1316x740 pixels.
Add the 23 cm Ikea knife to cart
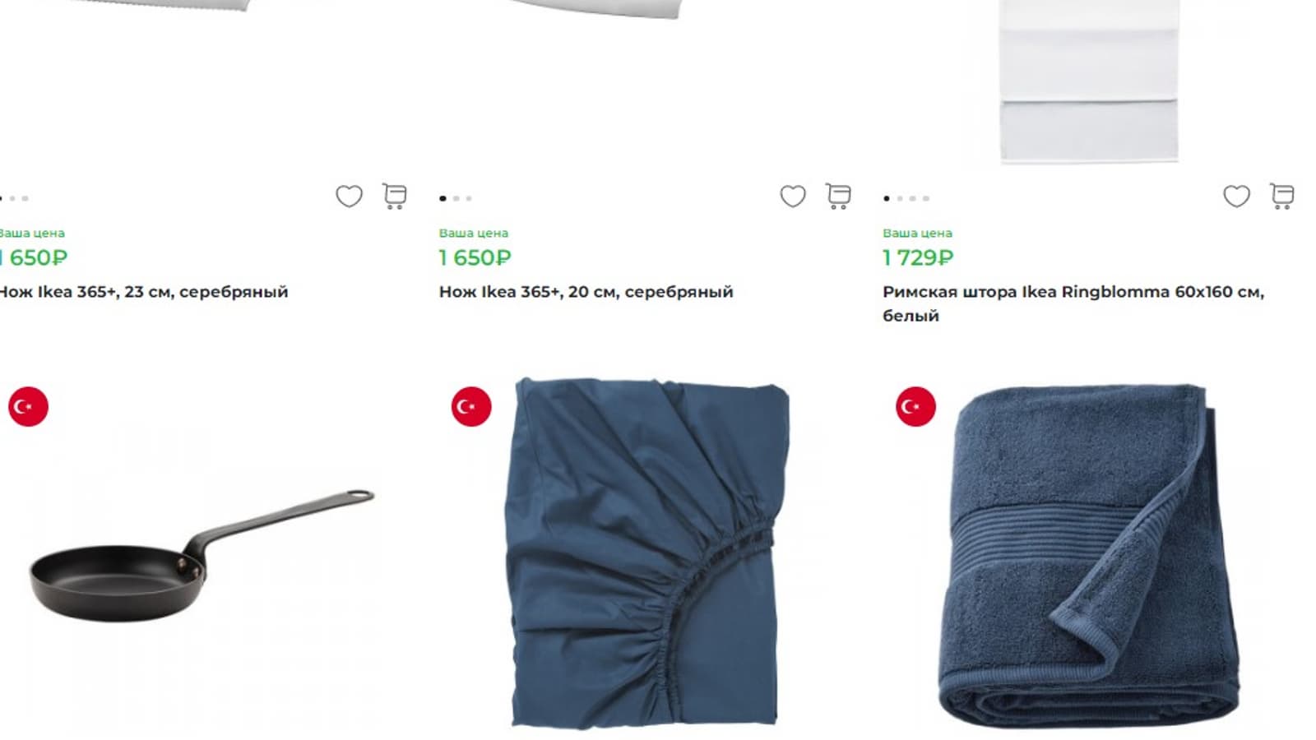[395, 196]
